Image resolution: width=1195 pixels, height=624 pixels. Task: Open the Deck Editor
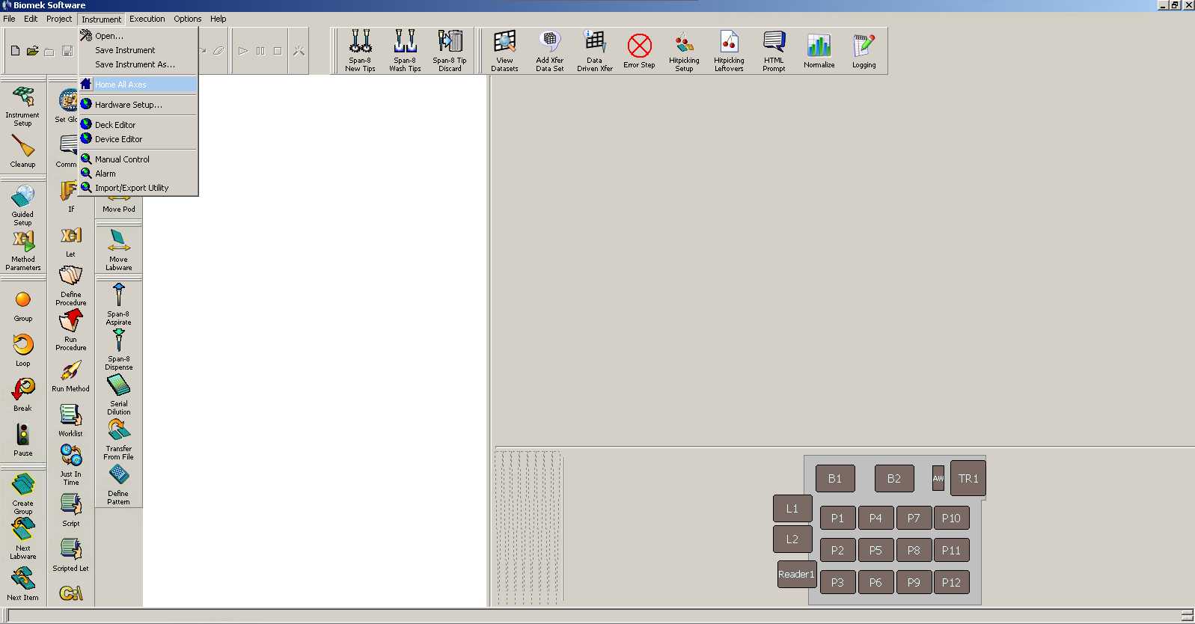click(138, 125)
